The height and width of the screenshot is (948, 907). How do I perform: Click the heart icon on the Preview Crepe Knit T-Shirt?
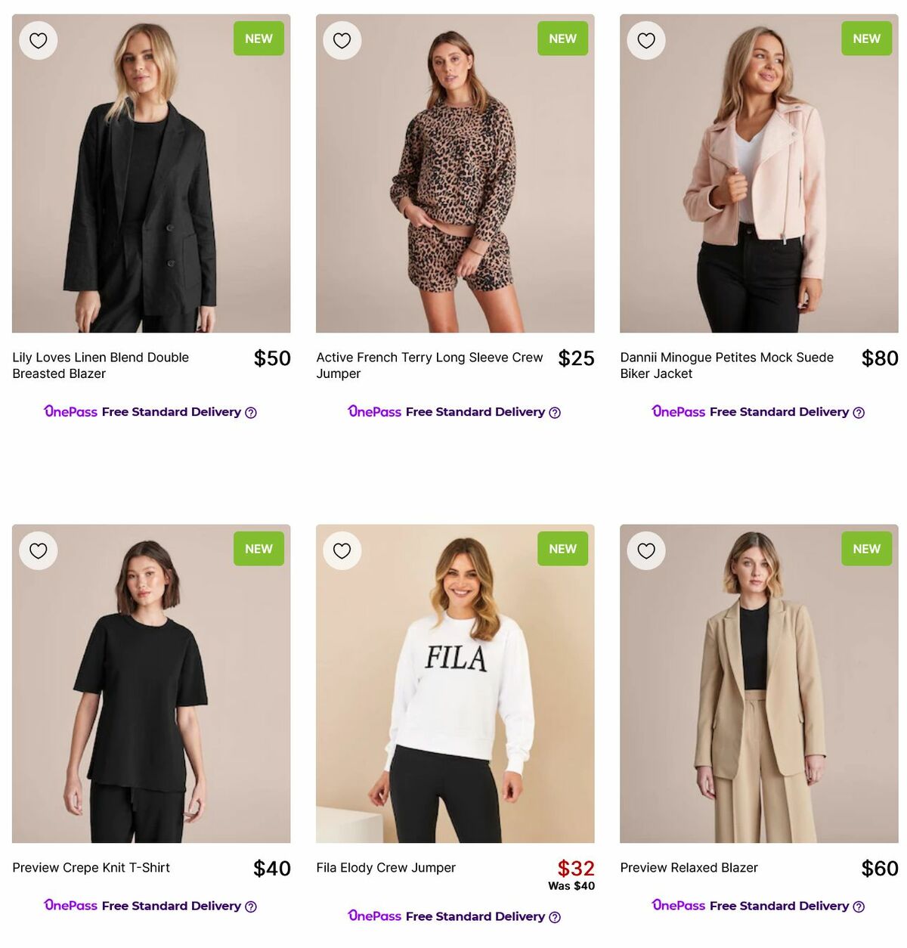pyautogui.click(x=39, y=550)
